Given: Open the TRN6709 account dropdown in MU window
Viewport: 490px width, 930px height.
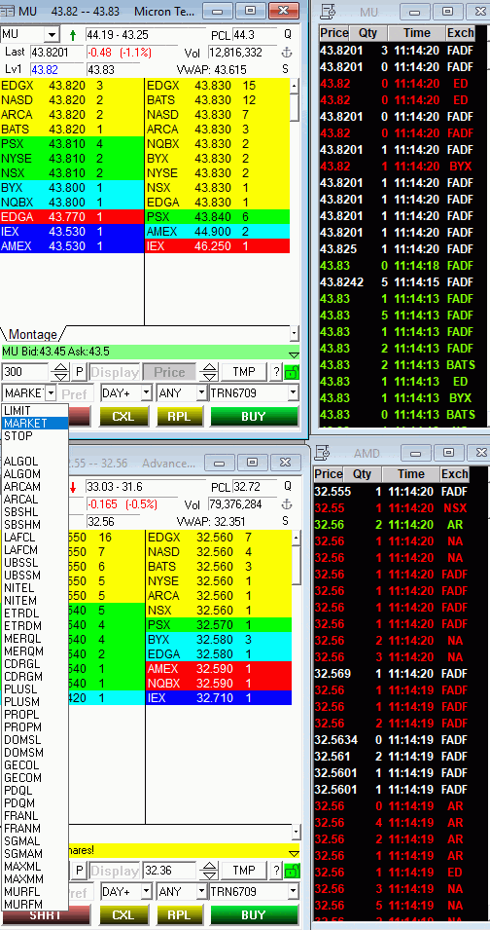Looking at the screenshot, I should click(x=293, y=392).
